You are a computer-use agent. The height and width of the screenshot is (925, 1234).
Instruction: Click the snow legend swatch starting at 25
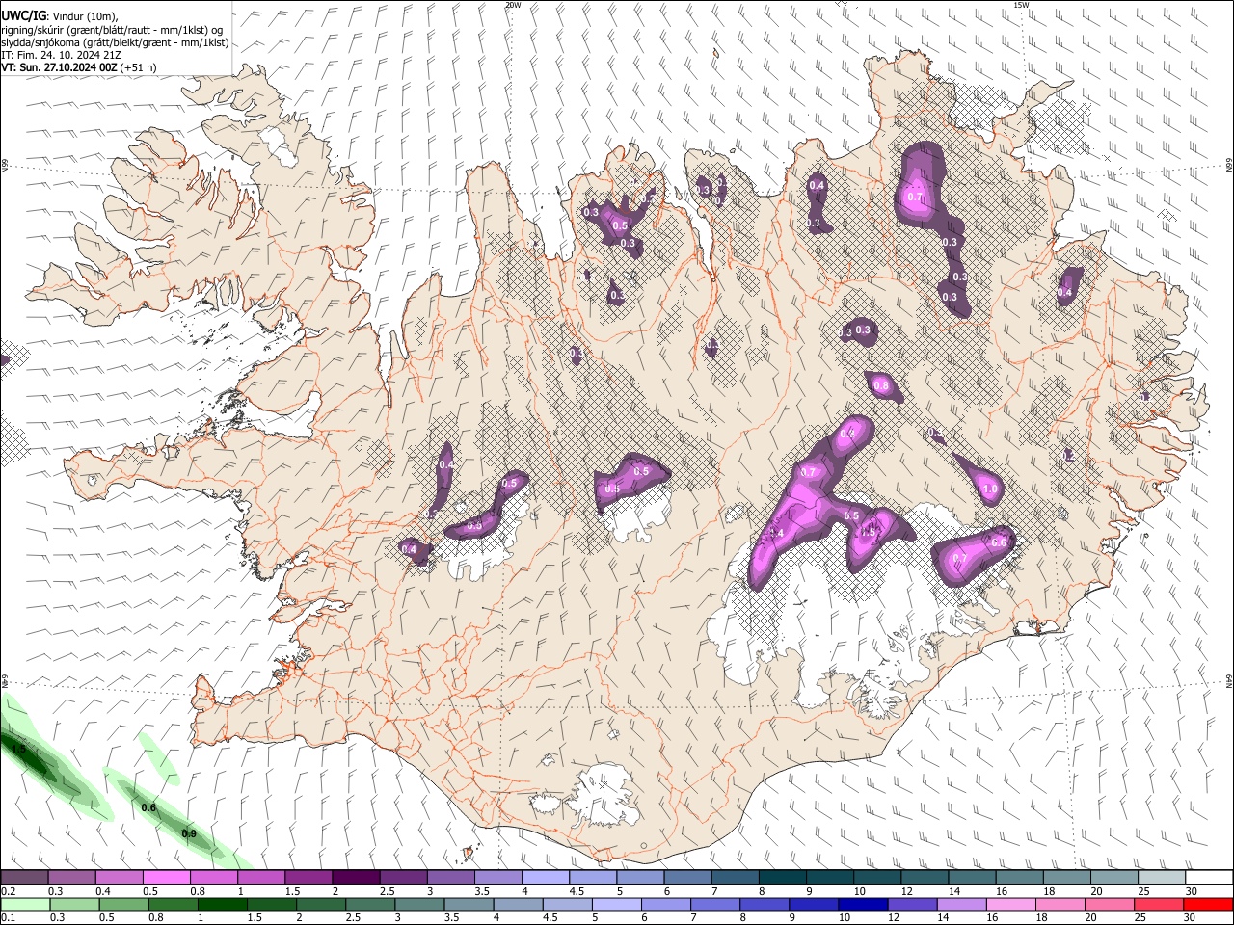tap(1162, 878)
